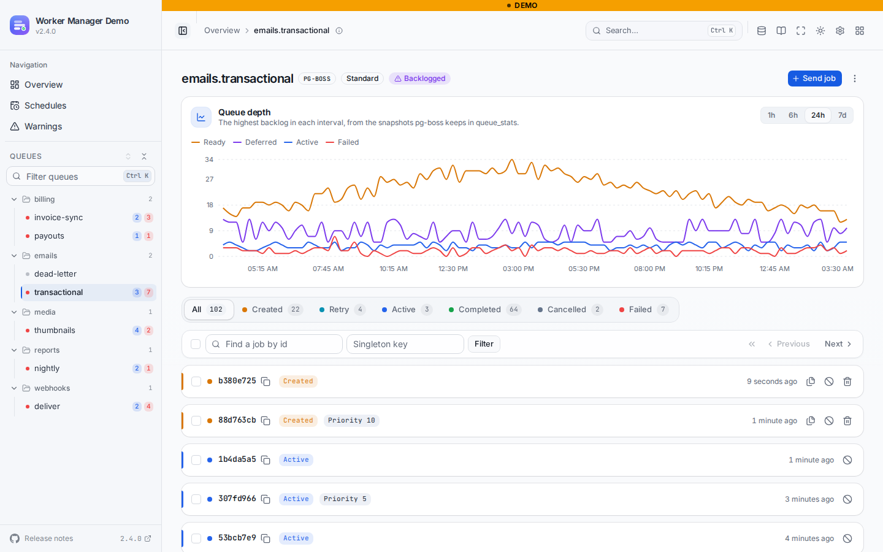Image resolution: width=883 pixels, height=552 pixels.
Task: Show the Failed jobs tab
Action: pos(644,310)
